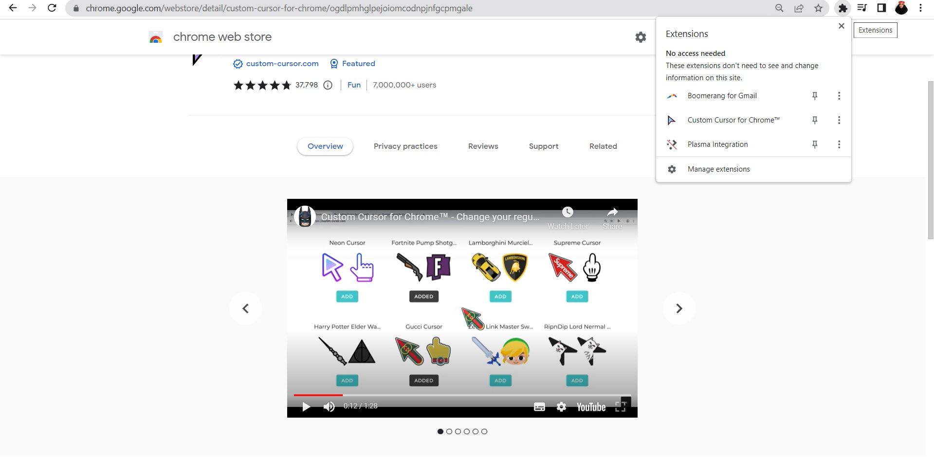
Task: Go forward to the next page
Action: coord(33,8)
